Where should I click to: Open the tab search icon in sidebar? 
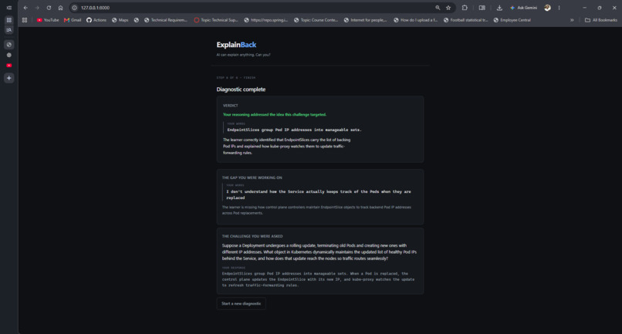click(8, 30)
